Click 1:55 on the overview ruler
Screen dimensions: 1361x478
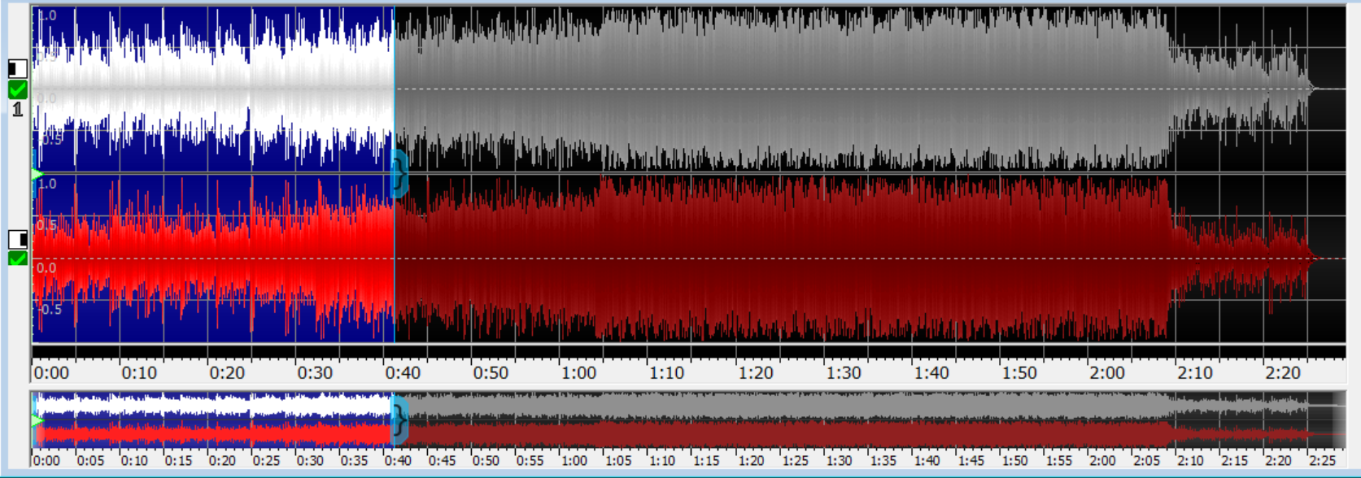point(1058,461)
